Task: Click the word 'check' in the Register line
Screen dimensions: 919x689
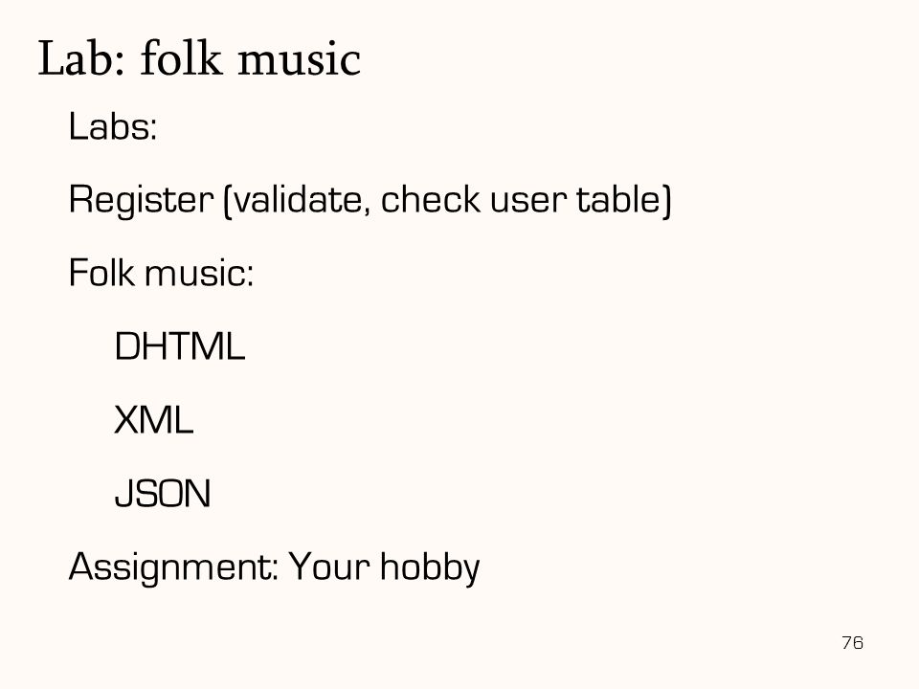Action: (x=431, y=199)
